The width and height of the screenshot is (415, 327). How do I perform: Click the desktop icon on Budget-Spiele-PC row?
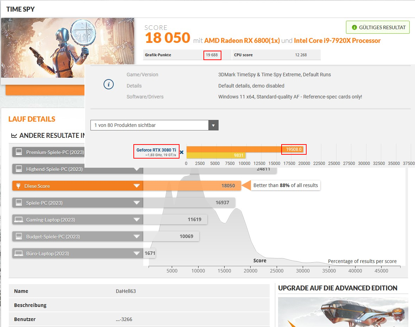[x=19, y=236]
